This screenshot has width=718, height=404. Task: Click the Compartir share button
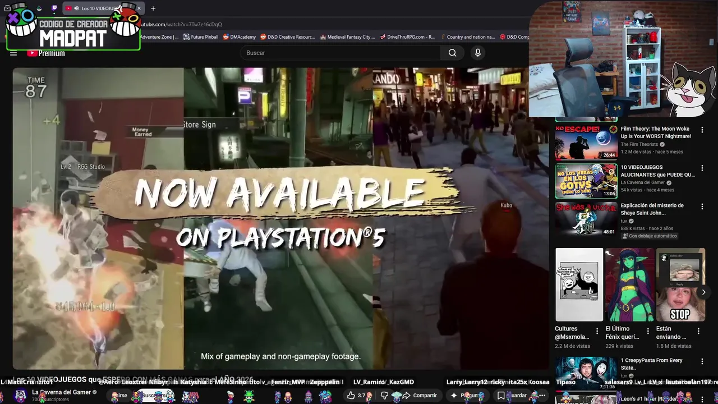pos(420,396)
